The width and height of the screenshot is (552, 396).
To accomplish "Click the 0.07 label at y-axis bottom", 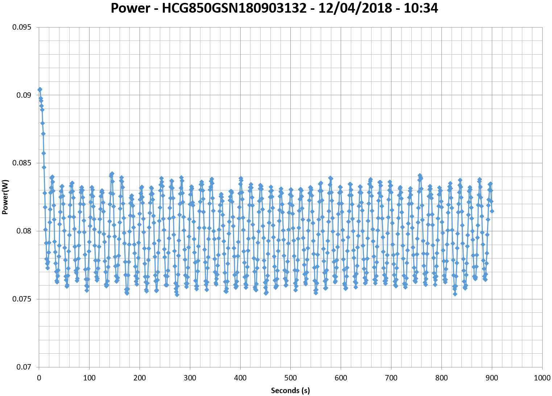I will click(23, 367).
